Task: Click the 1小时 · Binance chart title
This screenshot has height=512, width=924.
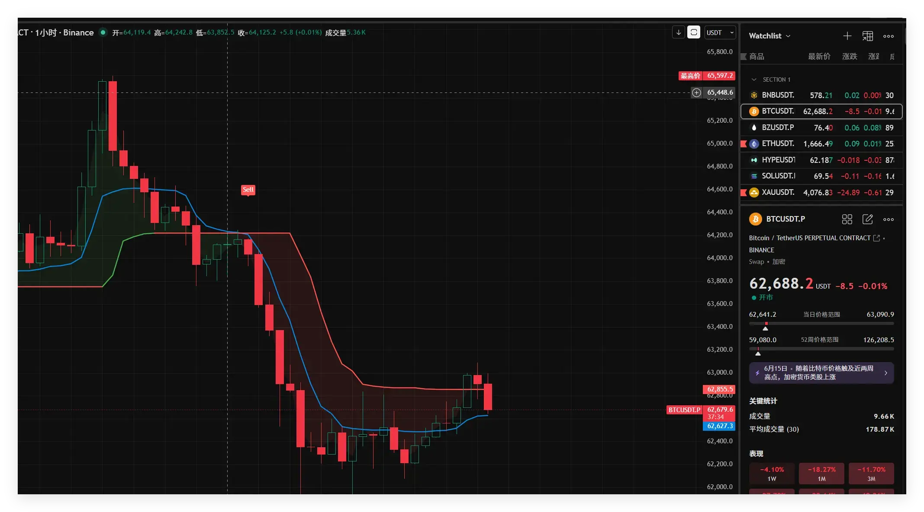Action: click(x=64, y=33)
